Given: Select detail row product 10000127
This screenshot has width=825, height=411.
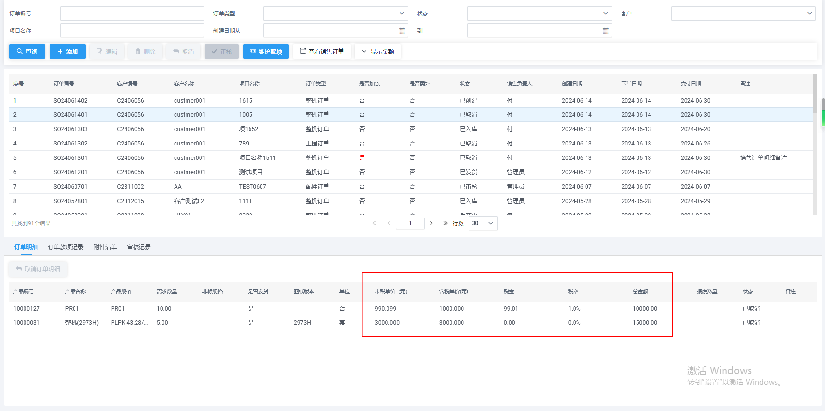Looking at the screenshot, I should tap(412, 309).
